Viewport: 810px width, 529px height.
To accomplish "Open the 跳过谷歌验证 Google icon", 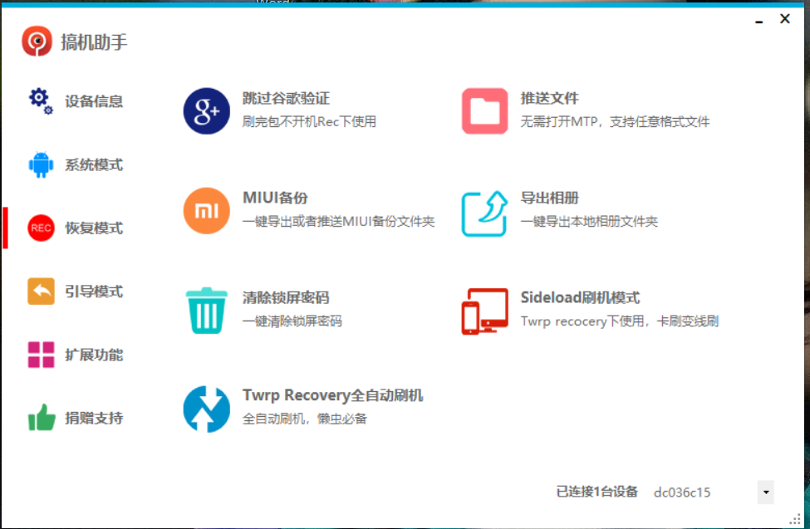I will click(205, 109).
